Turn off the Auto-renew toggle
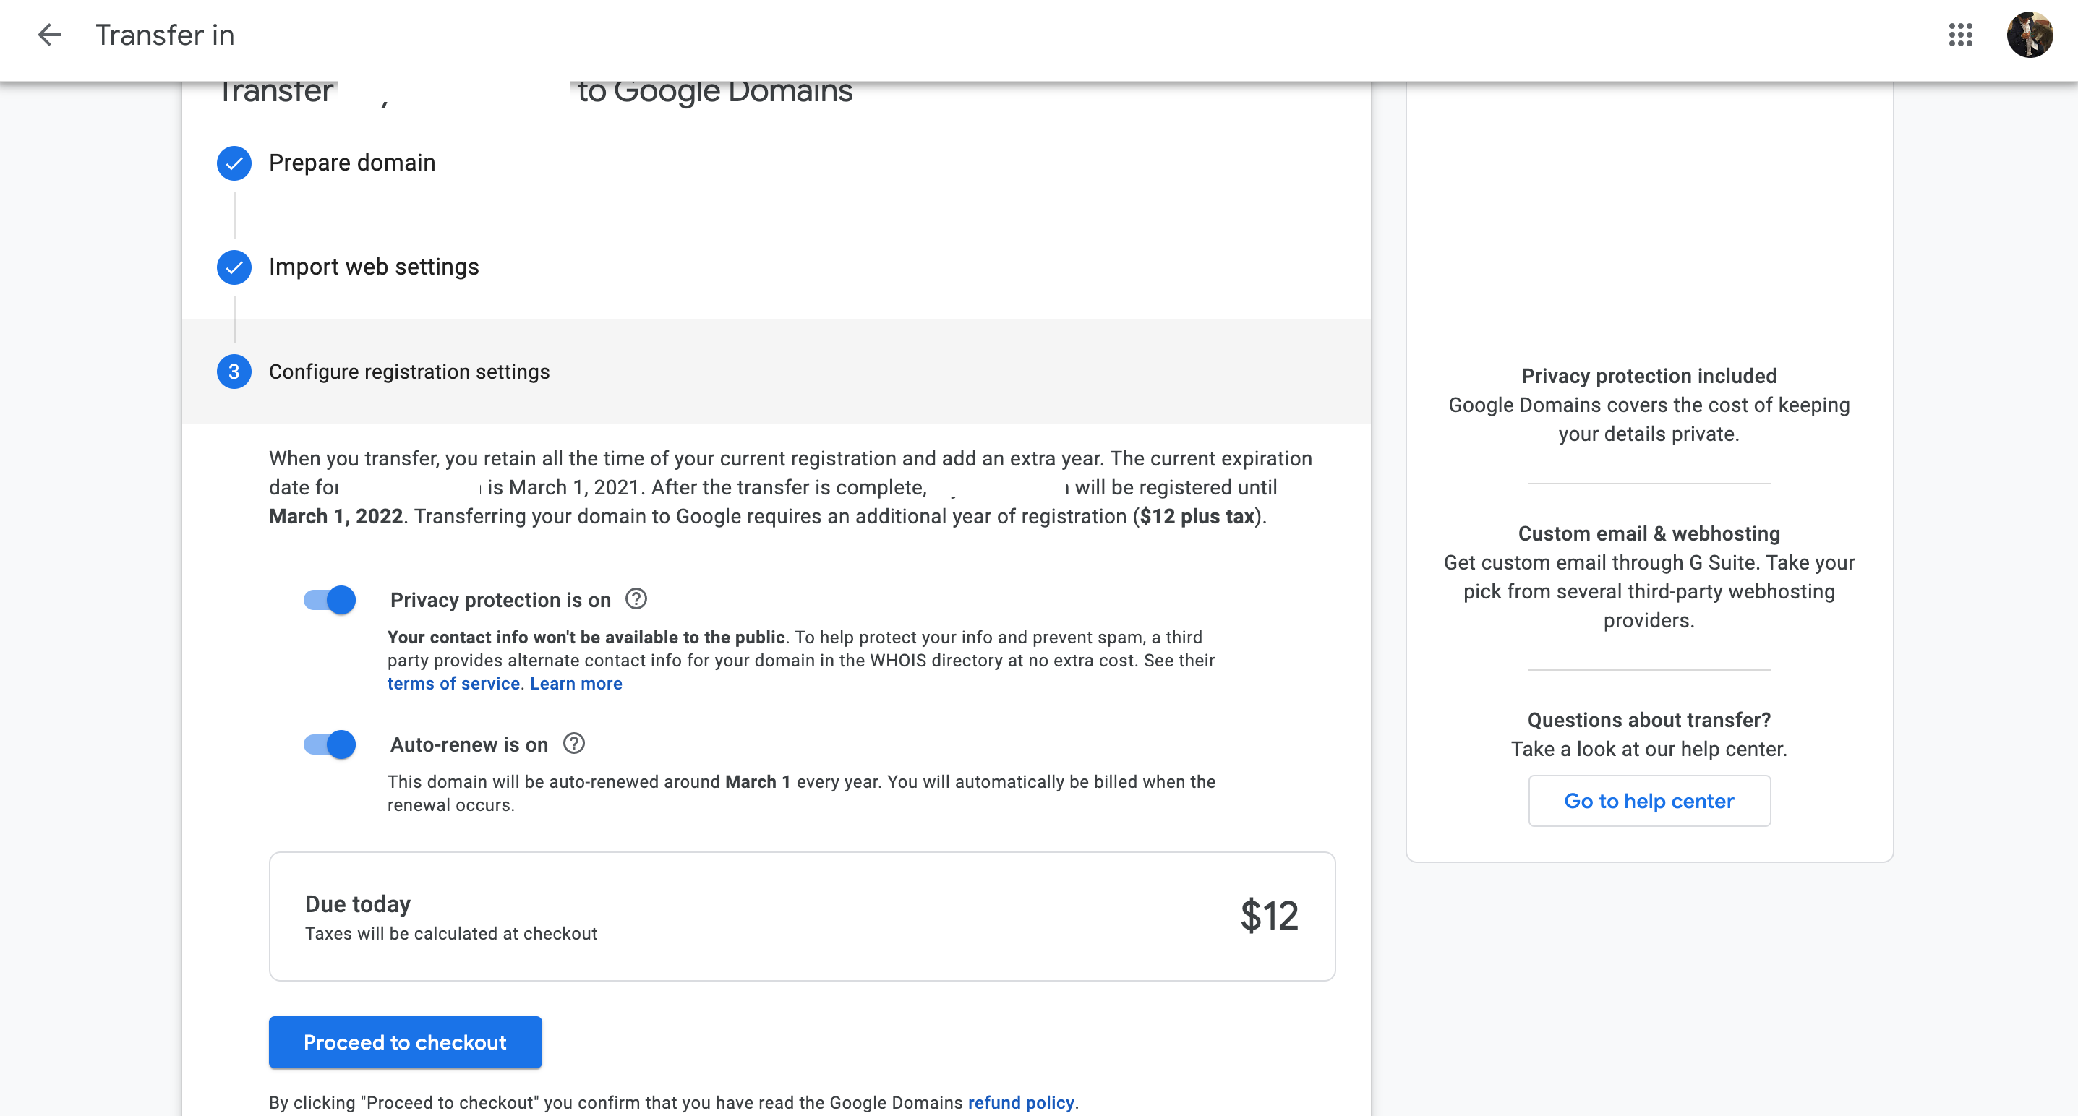The image size is (2078, 1116). (x=329, y=744)
